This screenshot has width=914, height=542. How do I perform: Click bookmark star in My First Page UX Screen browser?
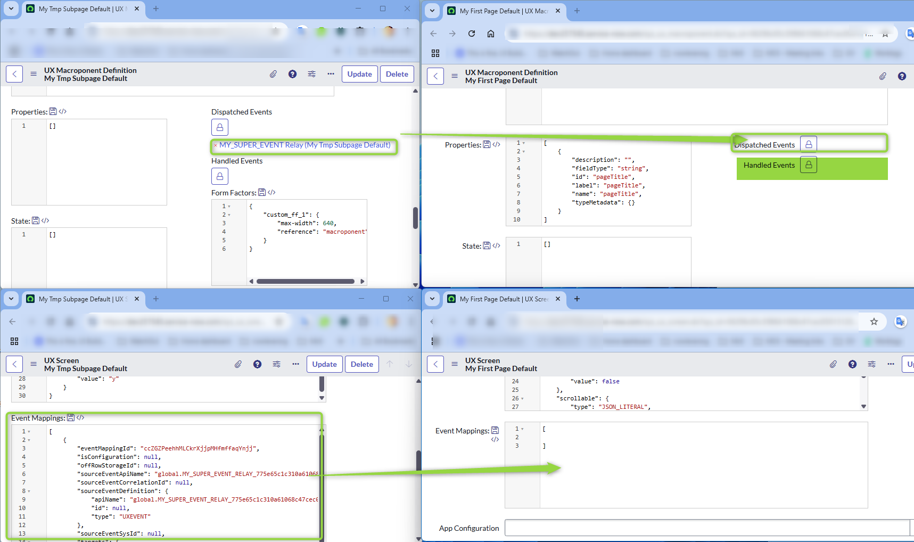coord(874,322)
